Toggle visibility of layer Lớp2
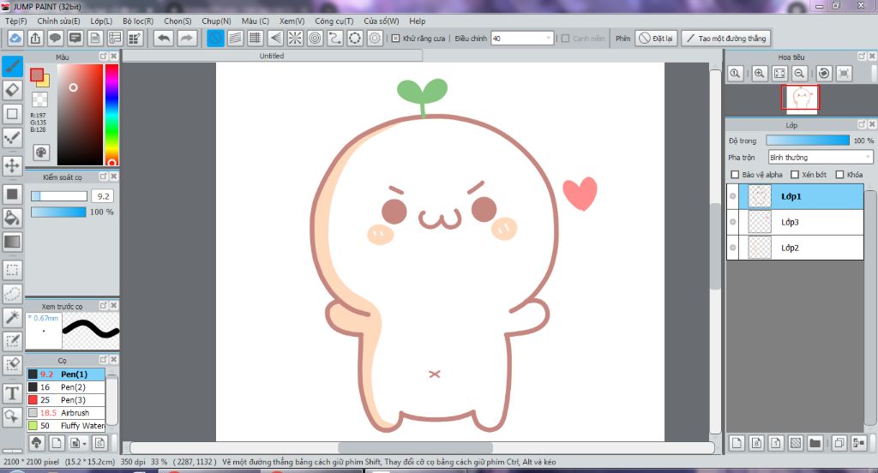Image resolution: width=878 pixels, height=473 pixels. tap(732, 248)
